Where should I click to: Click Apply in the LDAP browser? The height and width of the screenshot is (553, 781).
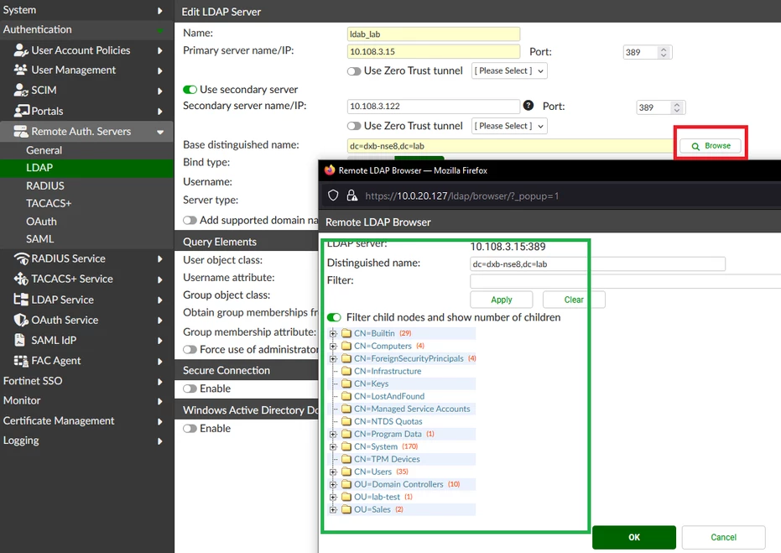click(502, 300)
